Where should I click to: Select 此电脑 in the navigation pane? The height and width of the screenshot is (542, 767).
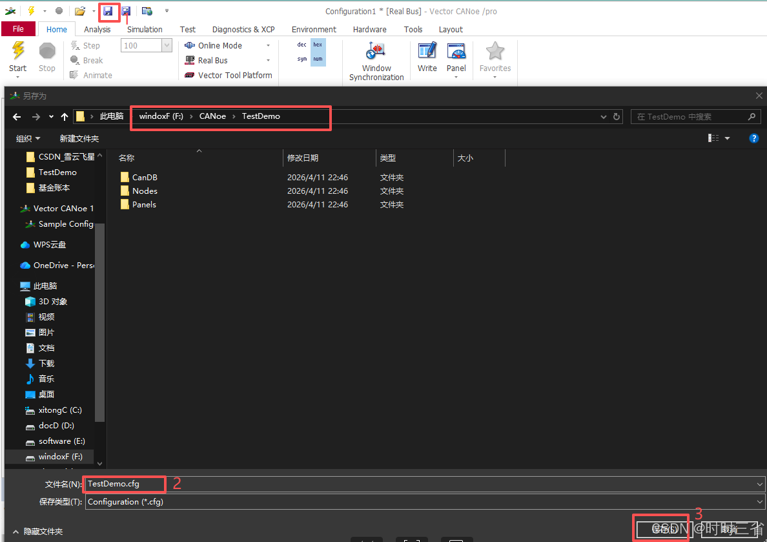(39, 286)
